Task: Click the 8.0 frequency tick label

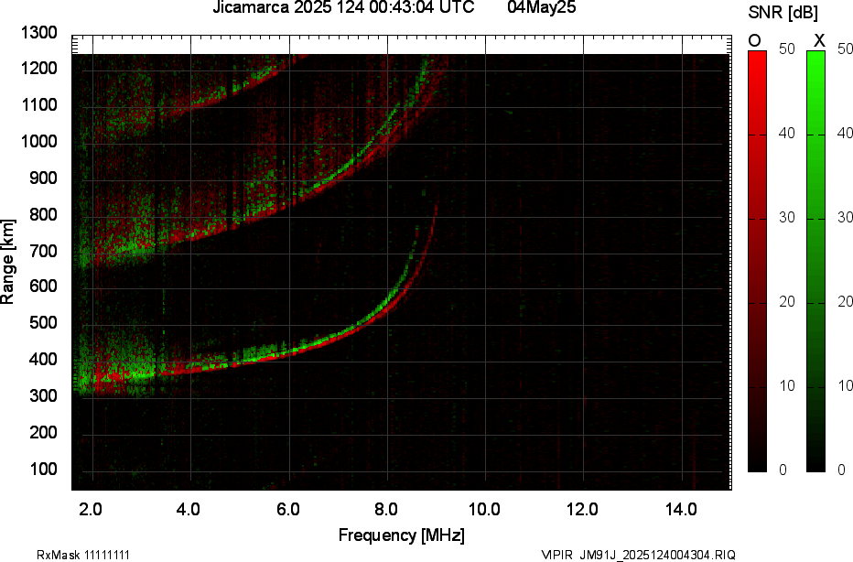Action: [385, 510]
